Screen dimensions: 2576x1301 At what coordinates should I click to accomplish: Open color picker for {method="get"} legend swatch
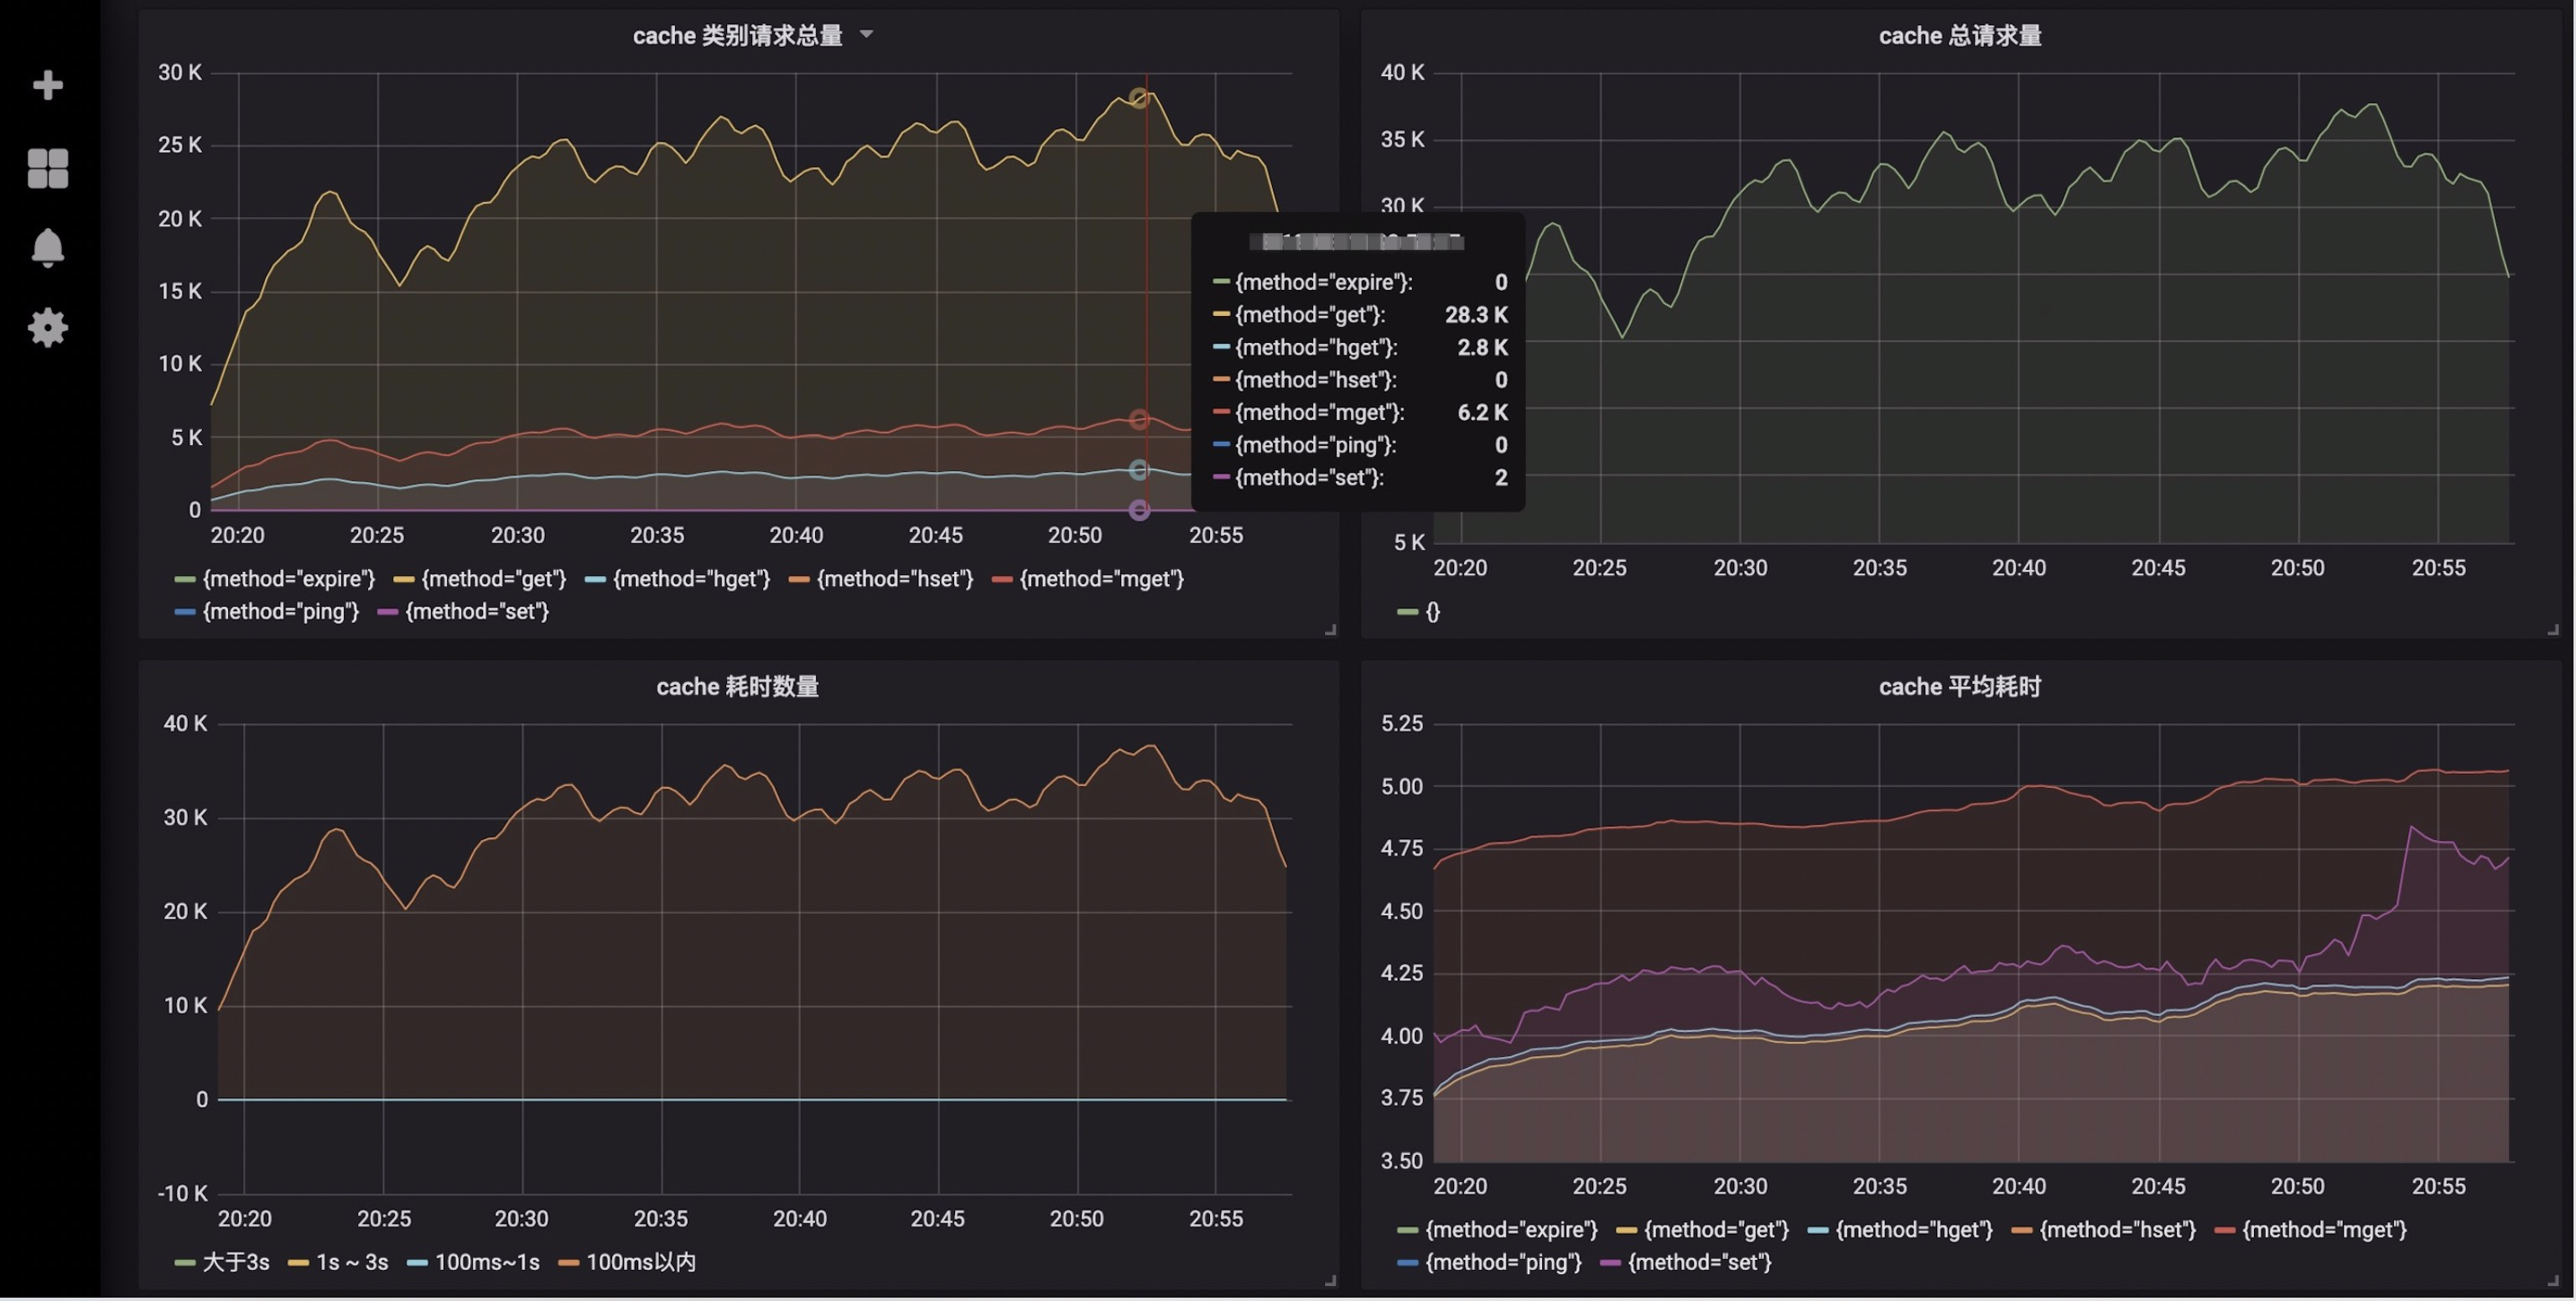tap(403, 578)
